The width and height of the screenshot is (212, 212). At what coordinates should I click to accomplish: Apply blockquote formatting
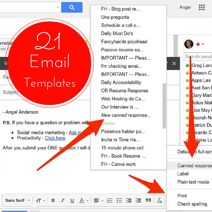(148, 201)
